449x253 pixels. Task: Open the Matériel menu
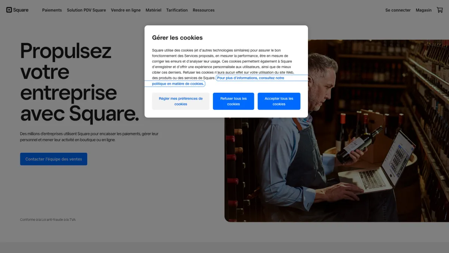[153, 10]
